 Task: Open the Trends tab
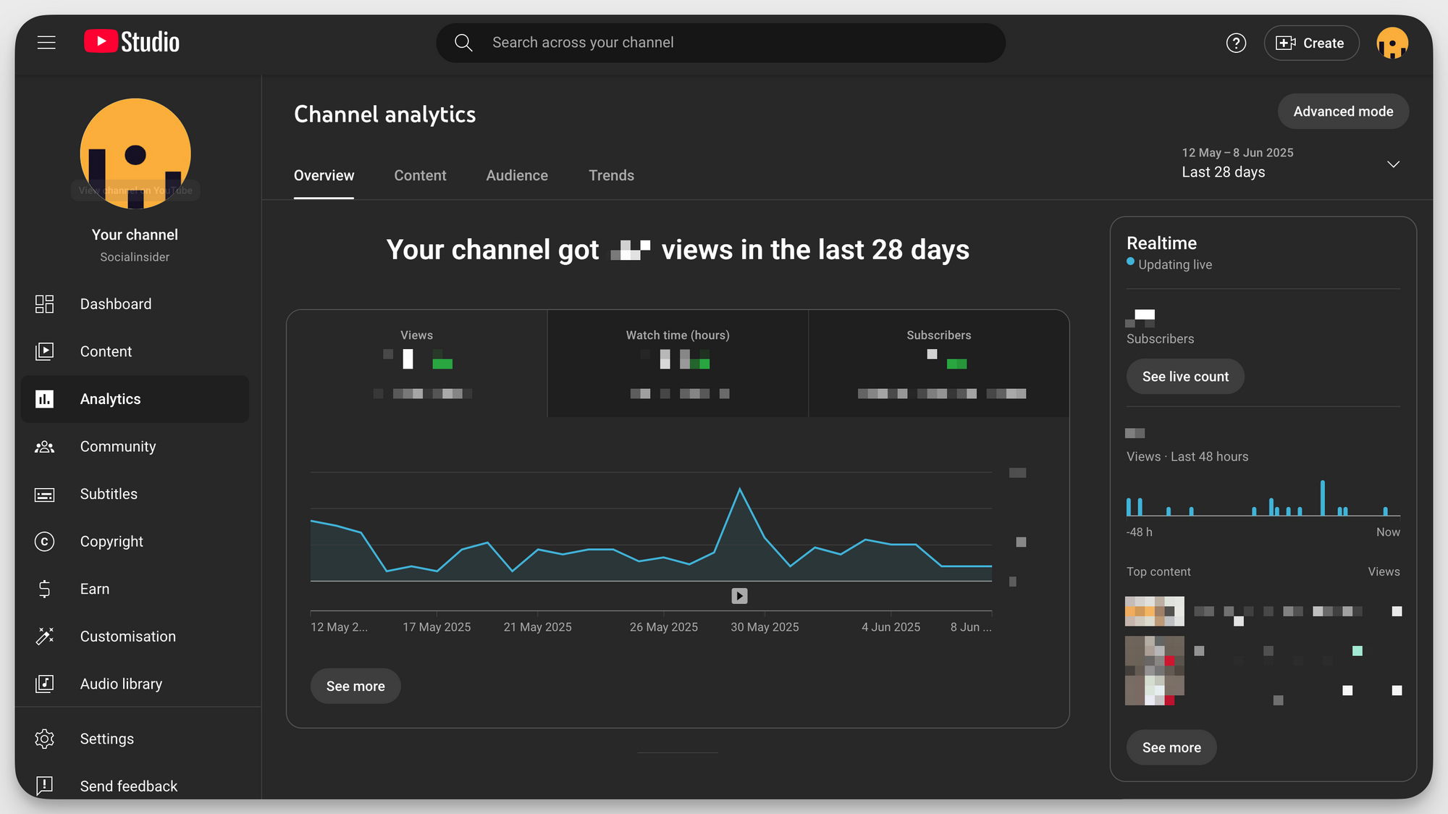point(611,175)
